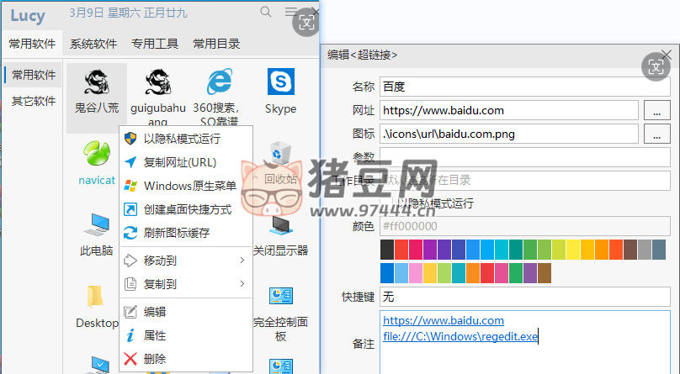Click the browse button beside 网址 field

click(x=655, y=110)
